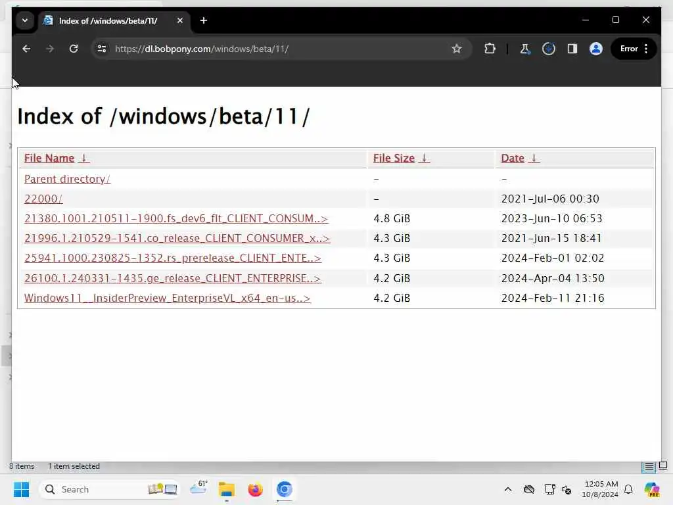
Task: Download the 21996.1.210529-1541 co_release file
Action: (177, 238)
